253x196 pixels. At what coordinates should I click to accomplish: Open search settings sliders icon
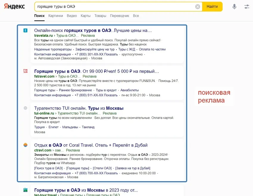click(x=247, y=7)
